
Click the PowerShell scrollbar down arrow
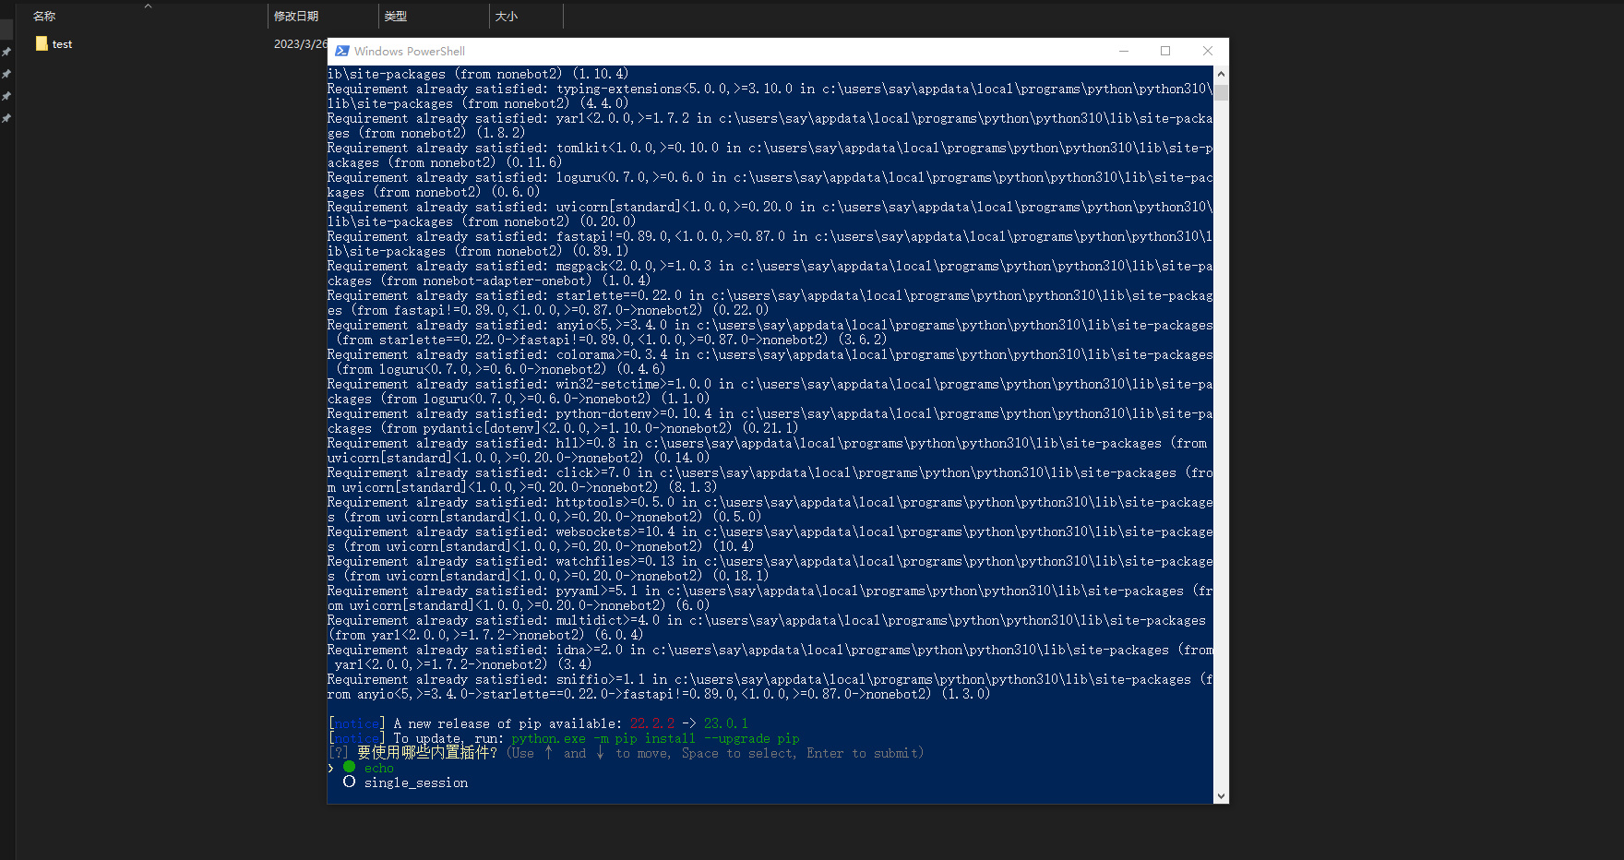(x=1221, y=795)
